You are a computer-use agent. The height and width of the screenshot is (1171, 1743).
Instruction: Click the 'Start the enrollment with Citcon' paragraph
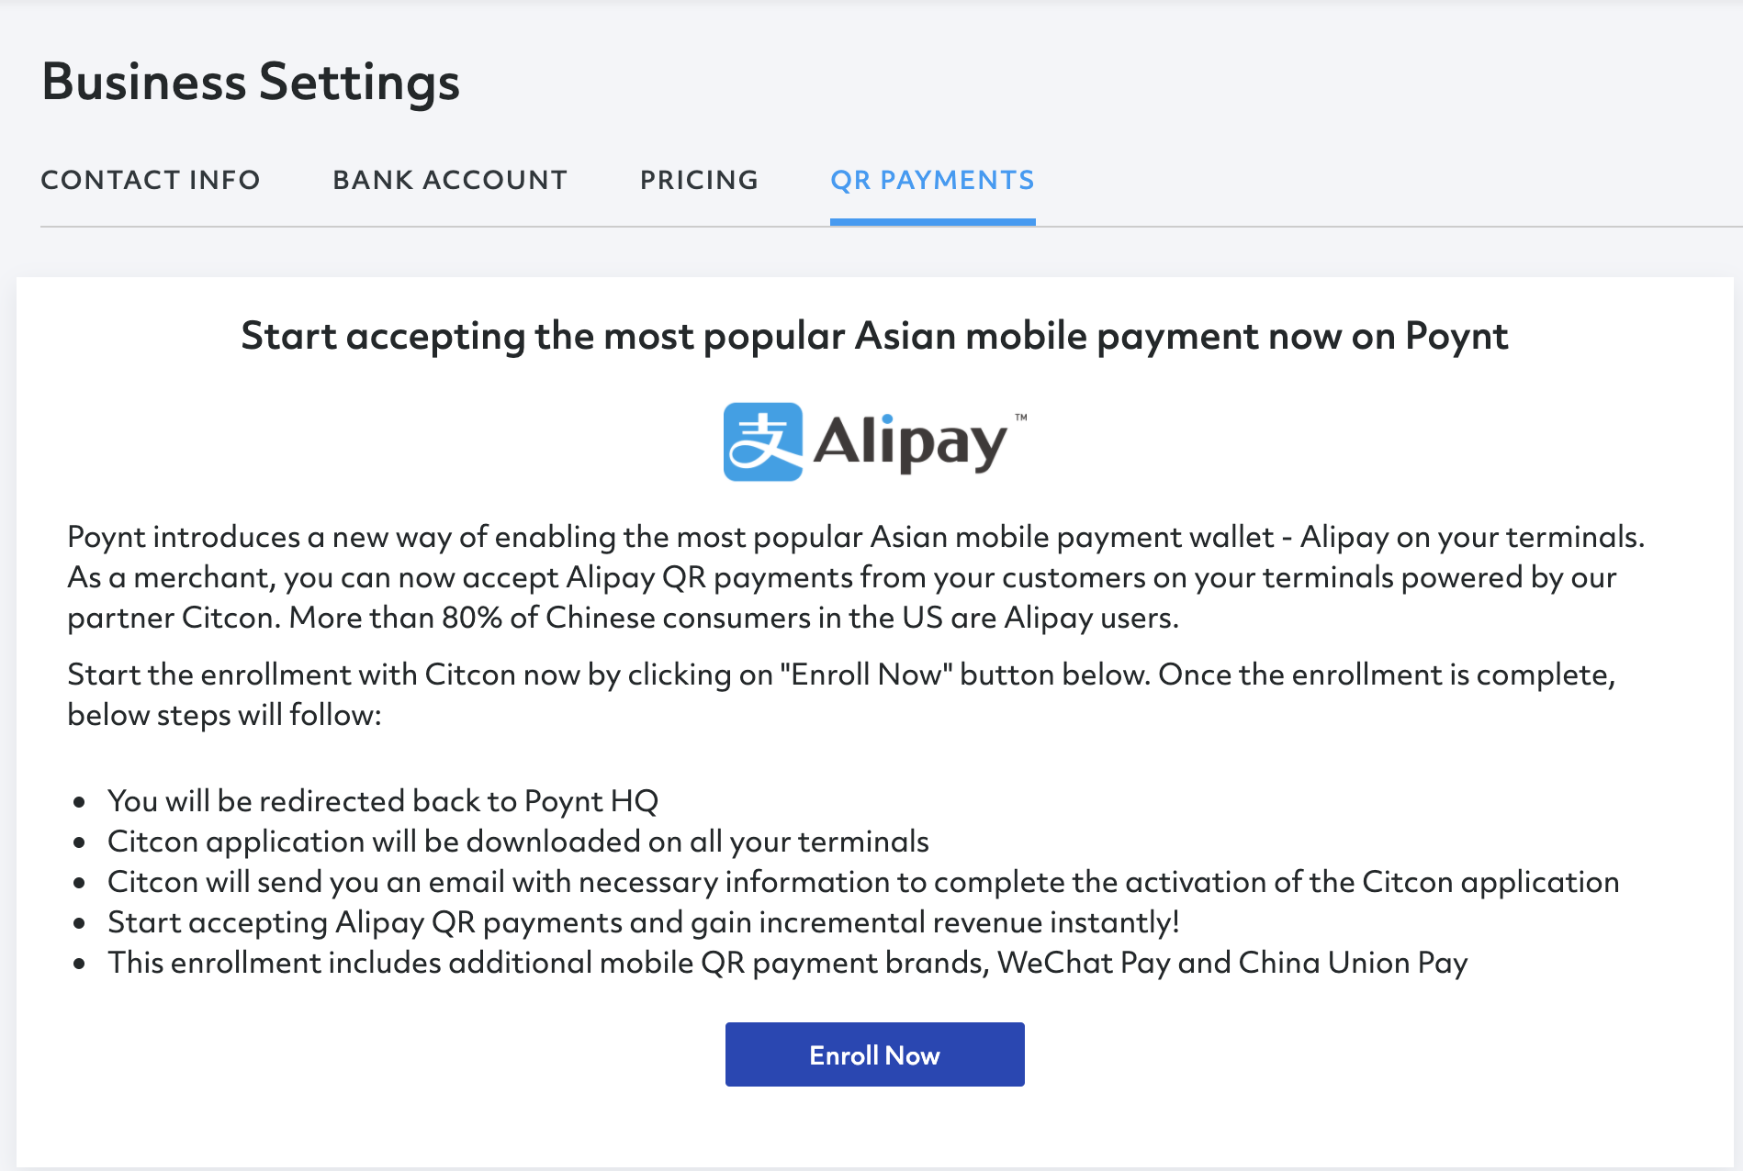(841, 695)
